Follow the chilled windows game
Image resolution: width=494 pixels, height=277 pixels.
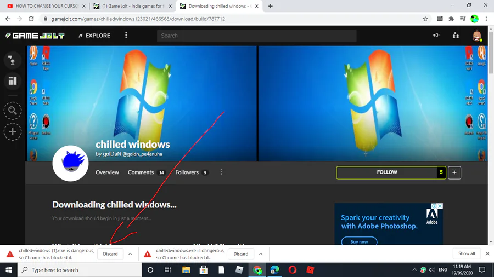(387, 172)
